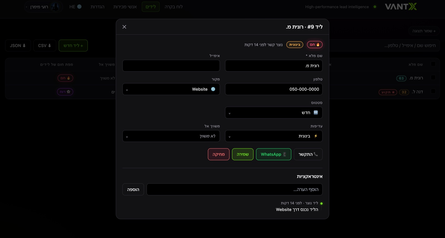Click the fire חם badge in the leads table
This screenshot has width=445, height=238.
(65, 78)
